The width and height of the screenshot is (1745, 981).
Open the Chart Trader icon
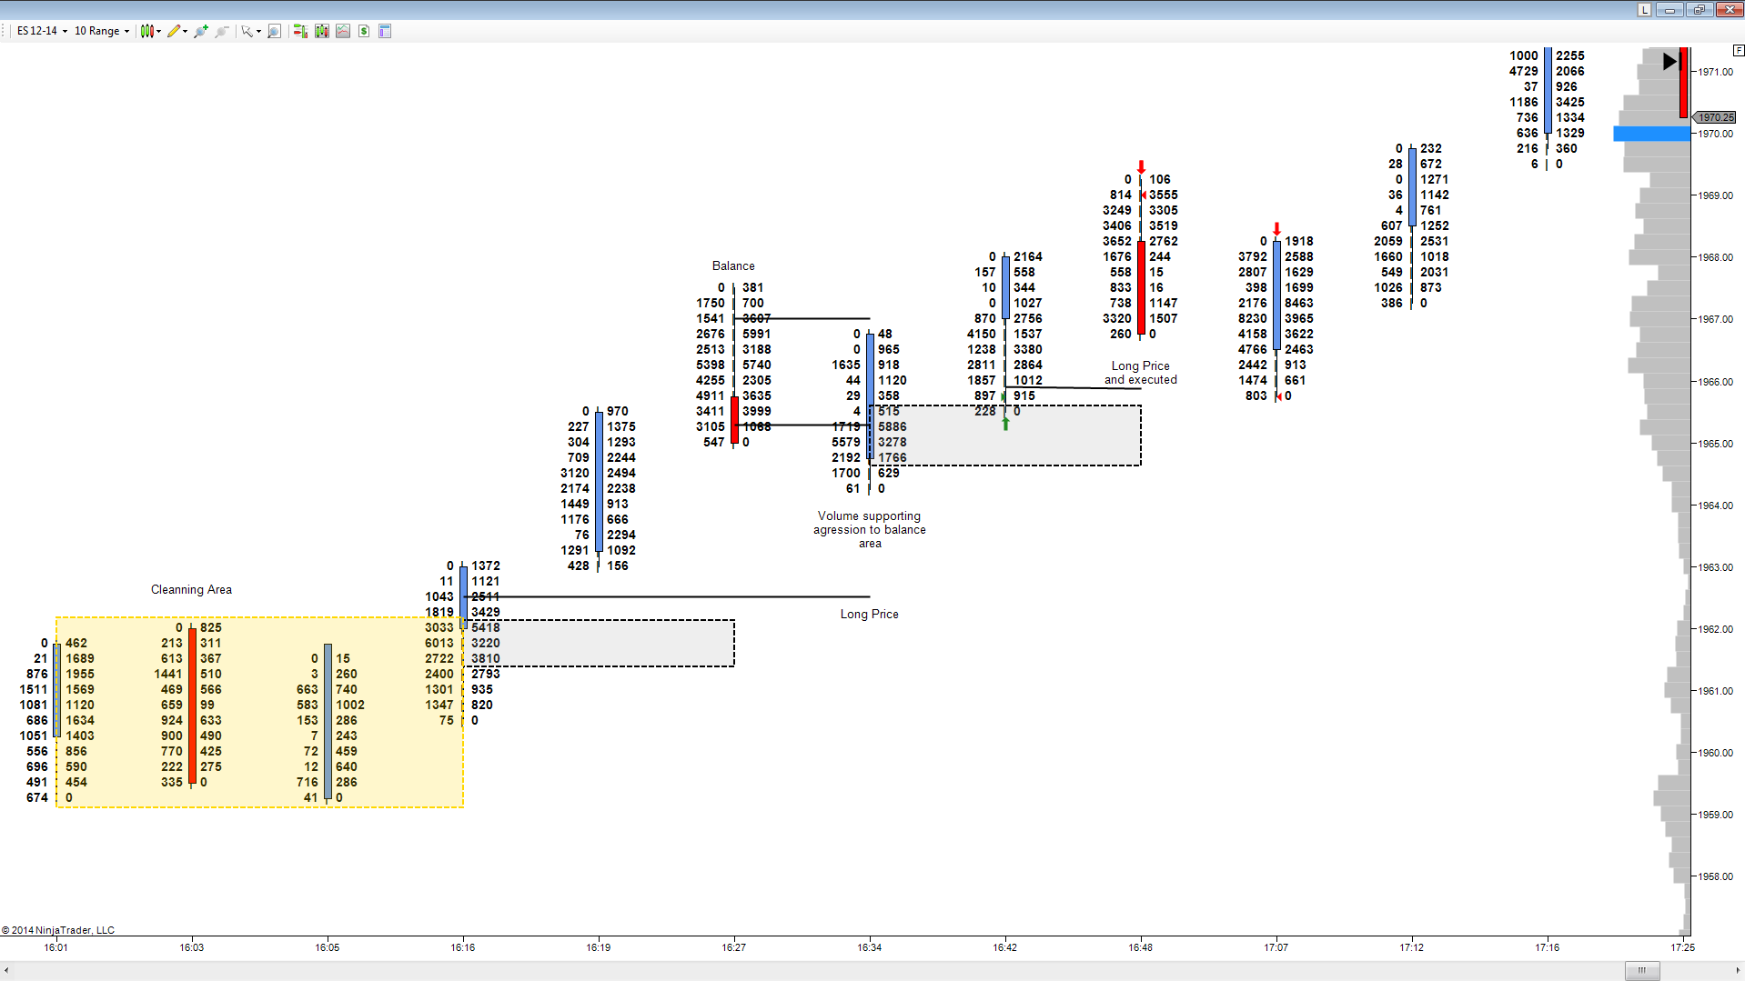(x=300, y=31)
